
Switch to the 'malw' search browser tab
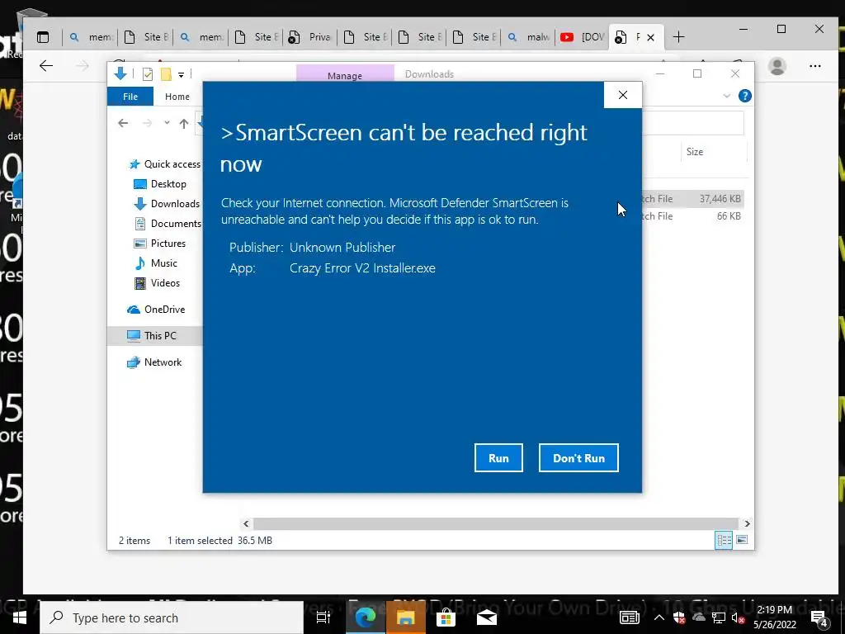coord(528,37)
